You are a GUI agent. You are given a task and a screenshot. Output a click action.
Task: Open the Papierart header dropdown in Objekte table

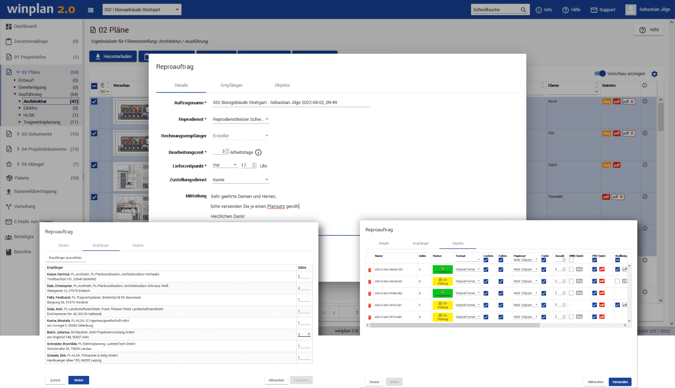pos(526,260)
